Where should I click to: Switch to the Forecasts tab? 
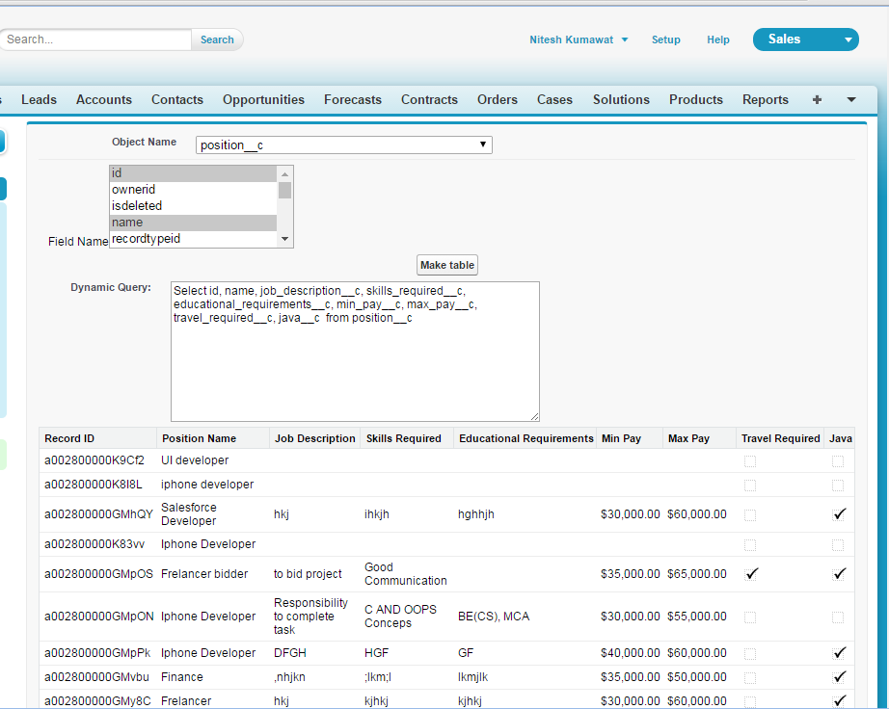tap(352, 99)
